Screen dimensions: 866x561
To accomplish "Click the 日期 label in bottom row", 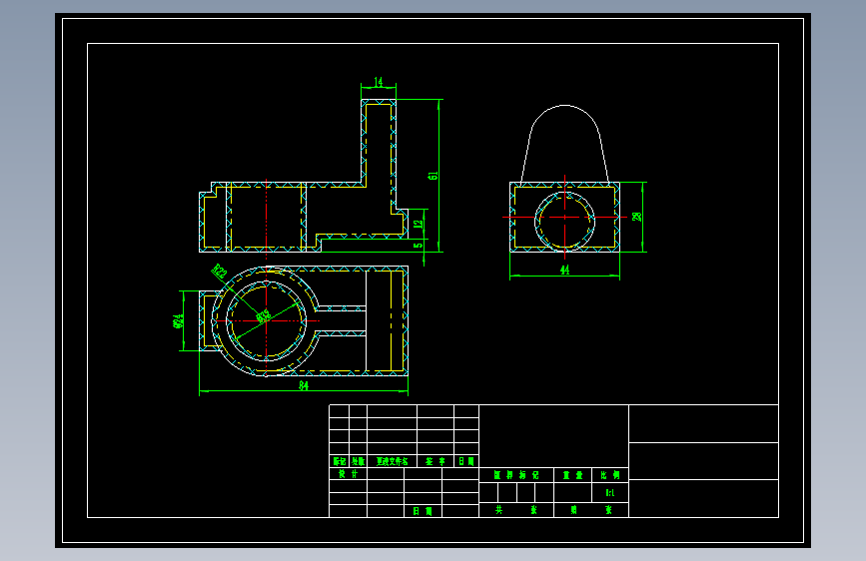I will (x=423, y=511).
